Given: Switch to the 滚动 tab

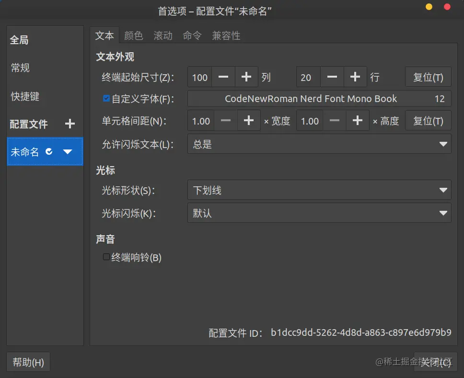Looking at the screenshot, I should (163, 35).
